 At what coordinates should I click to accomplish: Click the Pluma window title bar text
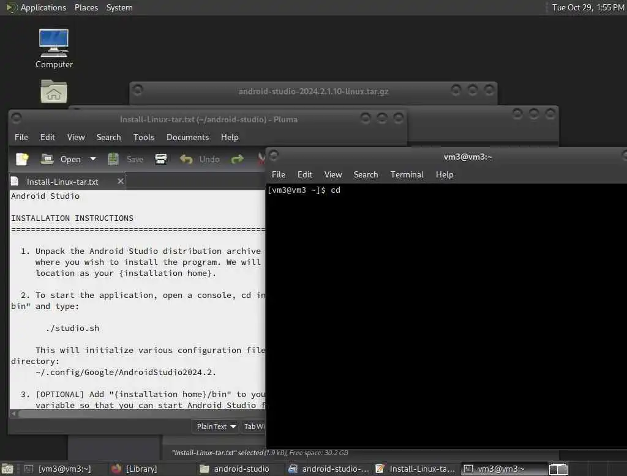(209, 119)
